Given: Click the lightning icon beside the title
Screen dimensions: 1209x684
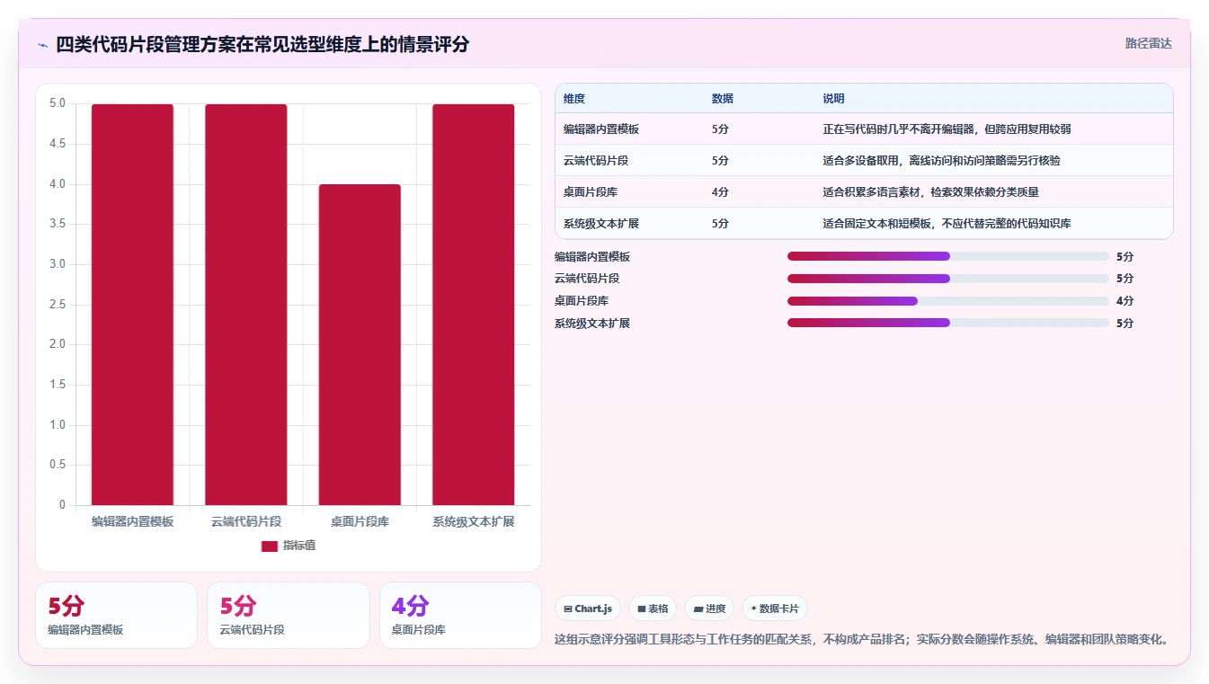Looking at the screenshot, I should pos(43,44).
